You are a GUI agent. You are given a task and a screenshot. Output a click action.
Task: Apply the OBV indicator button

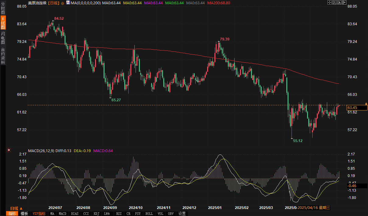click(171, 214)
